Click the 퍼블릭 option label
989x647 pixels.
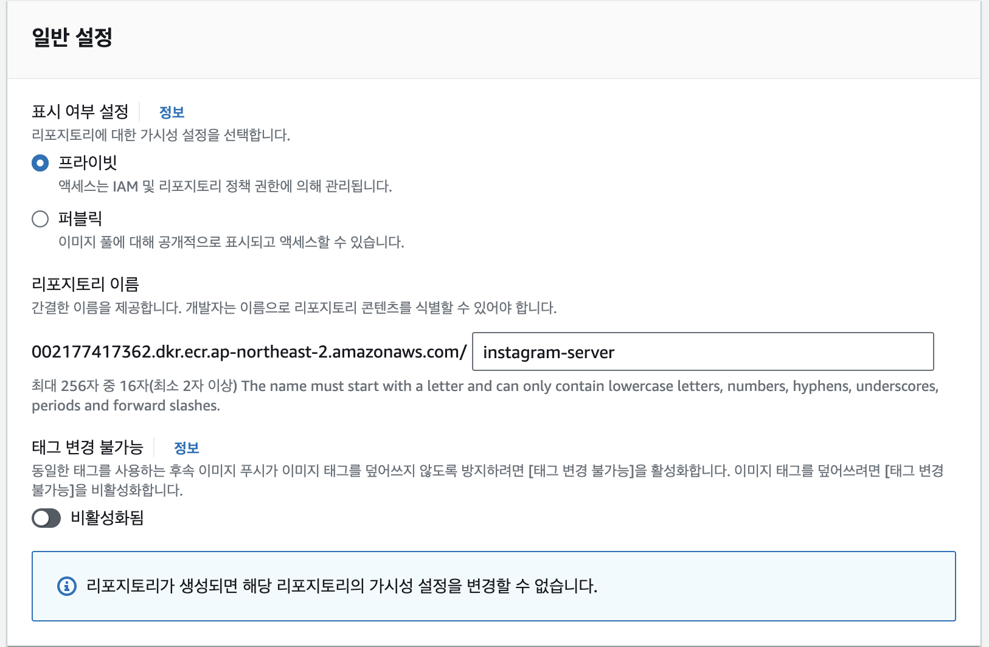tap(80, 218)
